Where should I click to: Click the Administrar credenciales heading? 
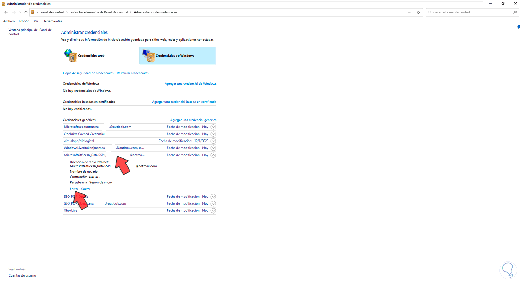tap(85, 32)
